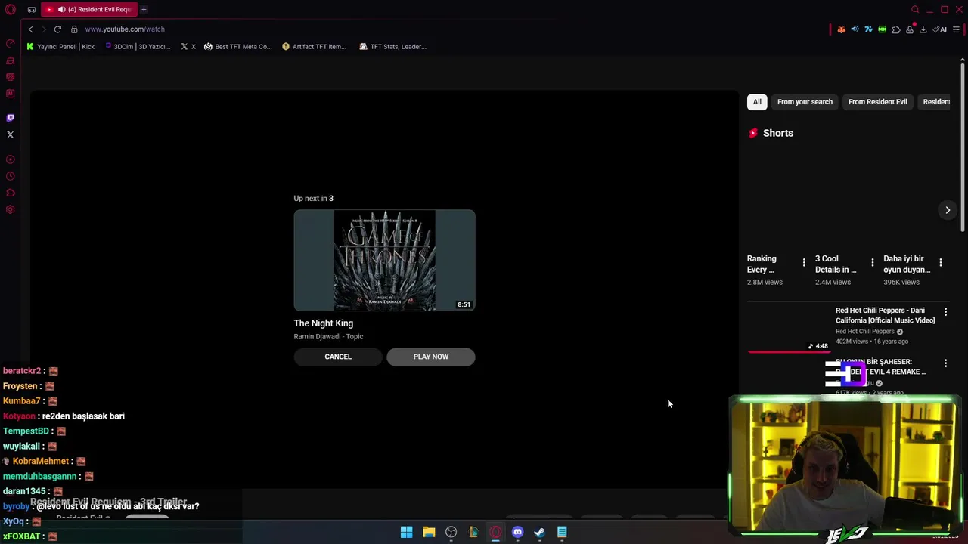
Task: Open Discord from taskbar
Action: [x=517, y=532]
